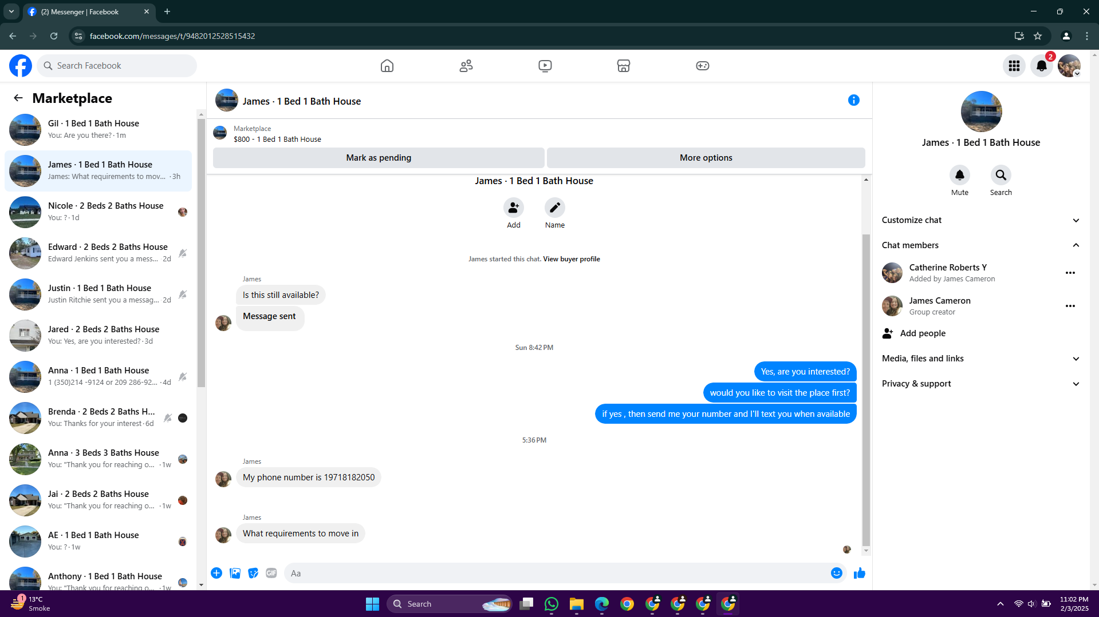
Task: Click the chat messages scrollbar
Action: click(x=866, y=389)
